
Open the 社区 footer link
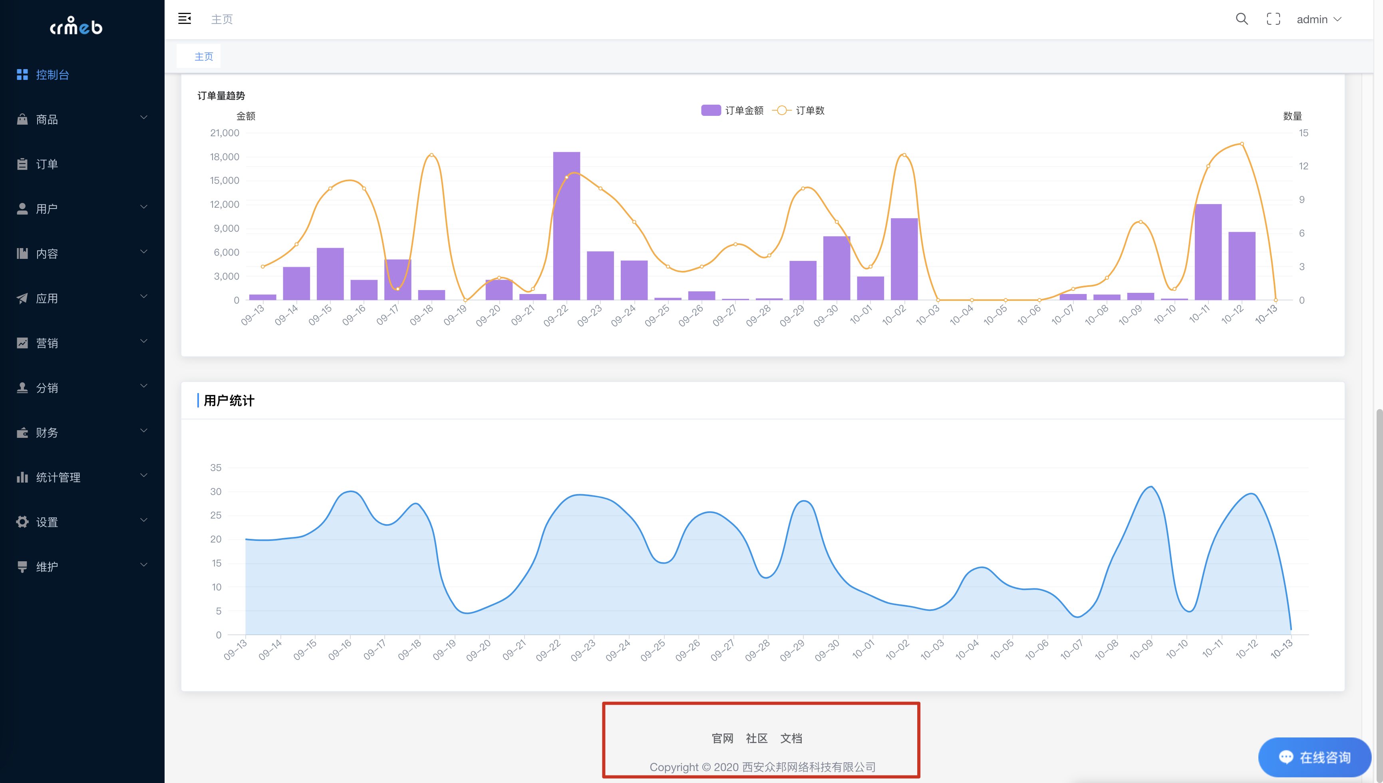tap(757, 738)
